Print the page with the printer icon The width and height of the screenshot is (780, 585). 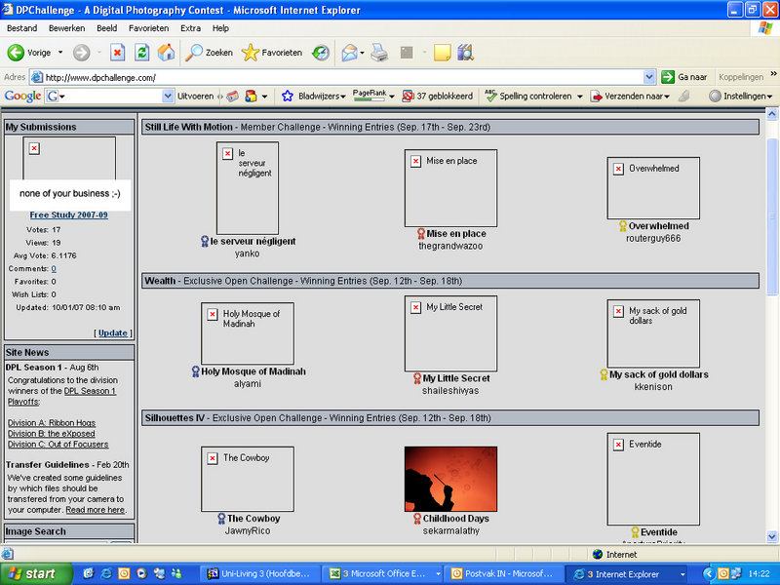[379, 53]
